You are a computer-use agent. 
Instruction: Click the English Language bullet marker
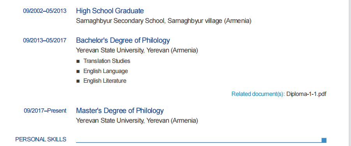pos(78,71)
